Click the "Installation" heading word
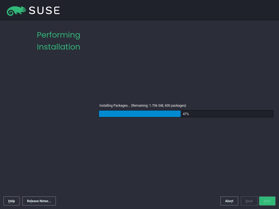Viewport: 279px width, 209px height. click(59, 47)
